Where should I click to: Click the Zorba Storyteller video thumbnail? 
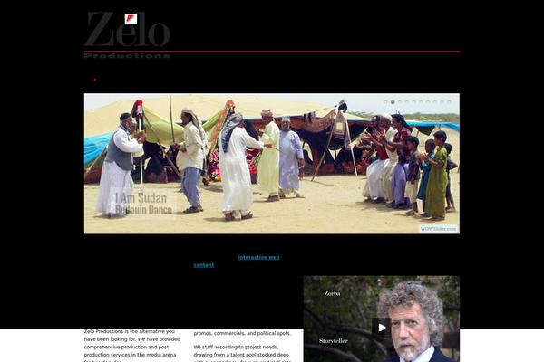pyautogui.click(x=382, y=319)
